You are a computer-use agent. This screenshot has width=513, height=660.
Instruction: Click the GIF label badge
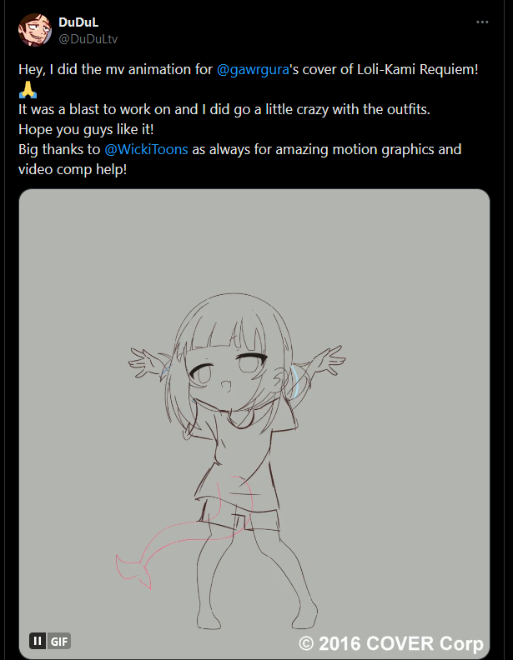click(x=59, y=641)
